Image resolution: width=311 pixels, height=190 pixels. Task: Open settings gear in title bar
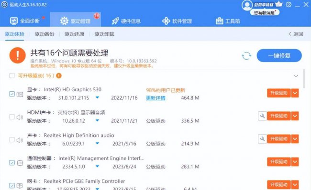[x=289, y=5]
